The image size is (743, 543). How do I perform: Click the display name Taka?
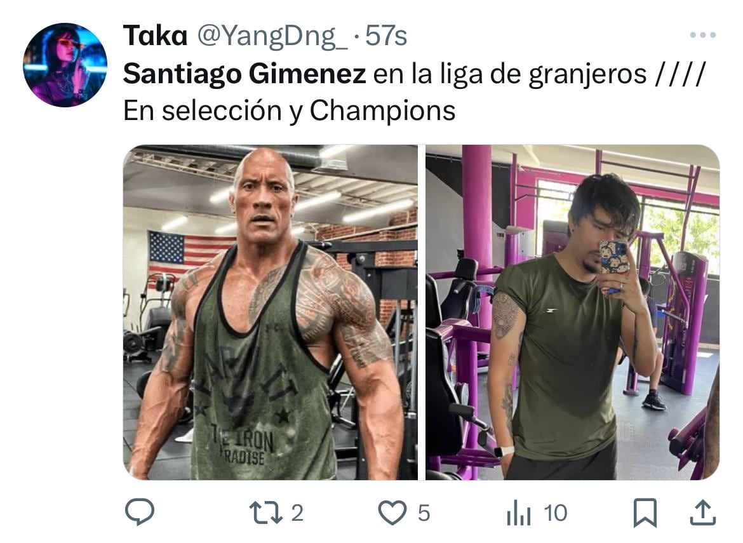(156, 36)
